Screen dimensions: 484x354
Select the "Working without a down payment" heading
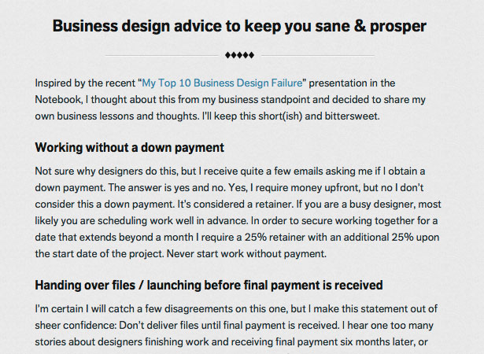129,148
